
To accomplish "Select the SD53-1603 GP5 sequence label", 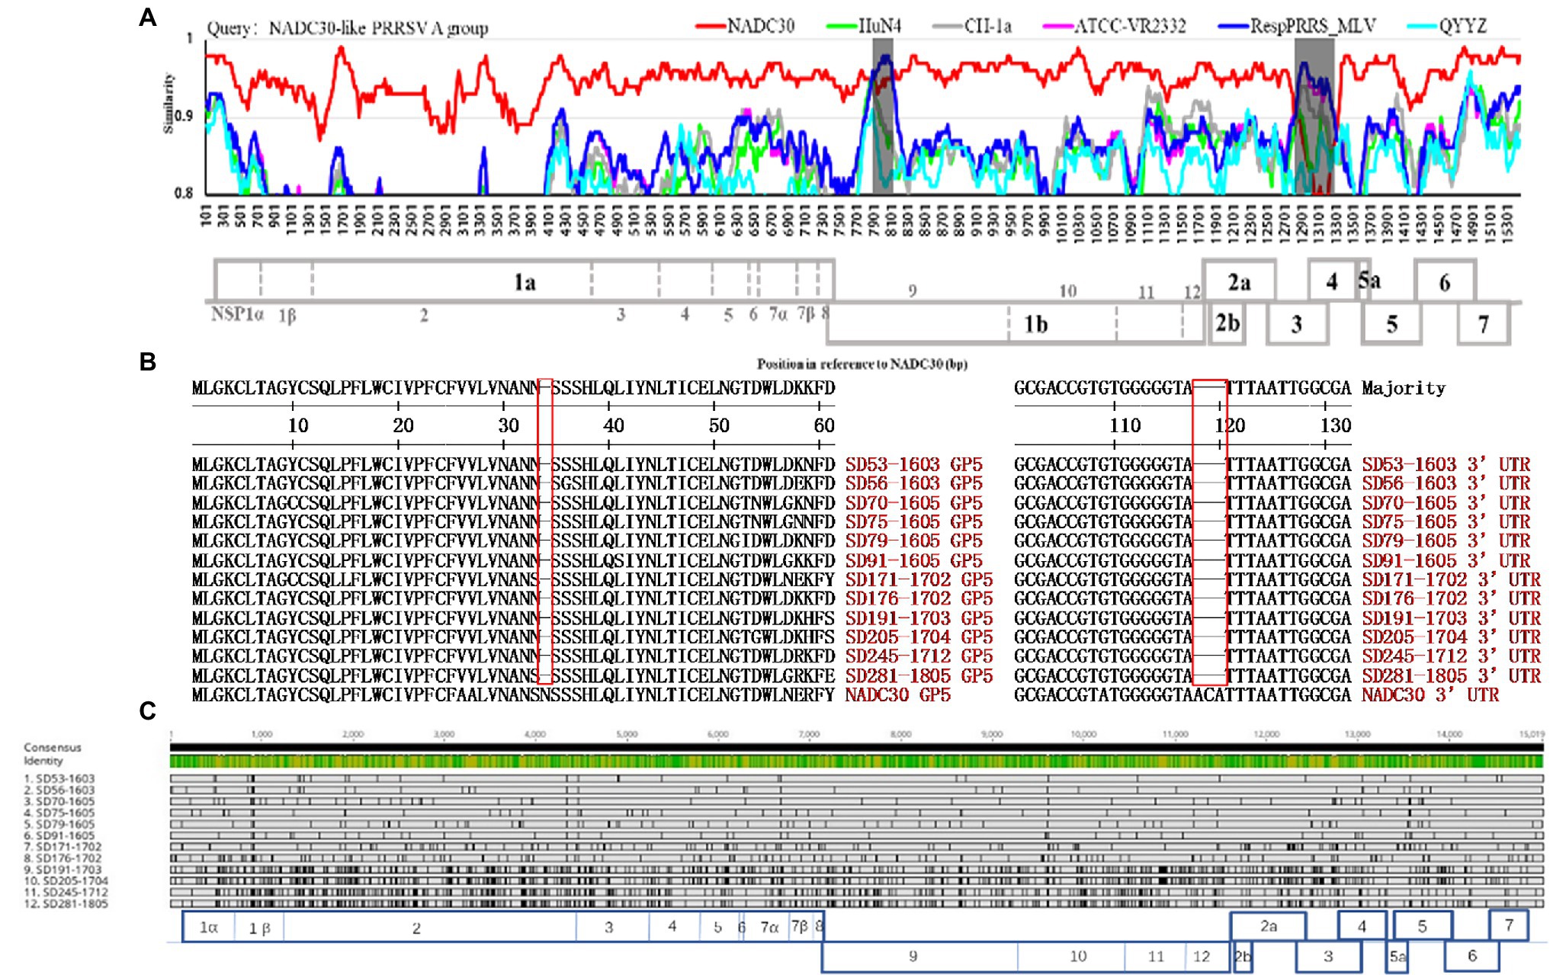I will [x=913, y=464].
